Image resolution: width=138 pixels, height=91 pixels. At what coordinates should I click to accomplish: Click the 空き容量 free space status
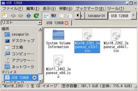pos(97,86)
